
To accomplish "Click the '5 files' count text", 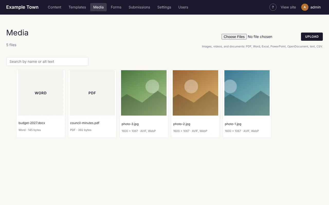I will (x=11, y=45).
